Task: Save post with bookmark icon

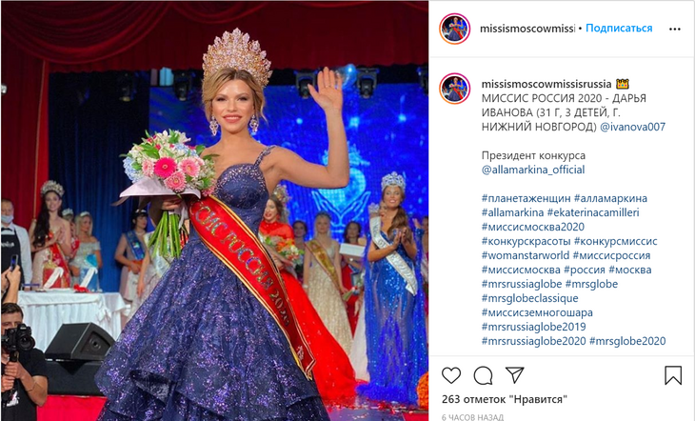Action: pyautogui.click(x=673, y=375)
